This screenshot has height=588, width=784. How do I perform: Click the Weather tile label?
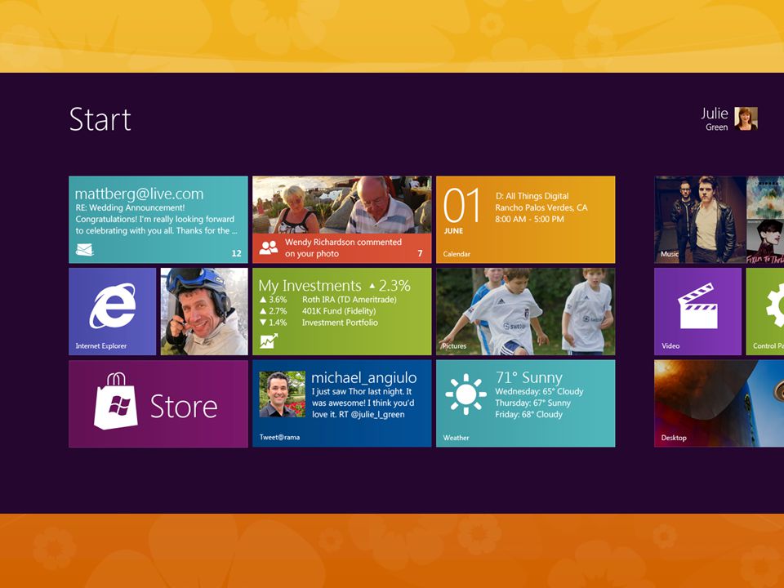pyautogui.click(x=456, y=438)
